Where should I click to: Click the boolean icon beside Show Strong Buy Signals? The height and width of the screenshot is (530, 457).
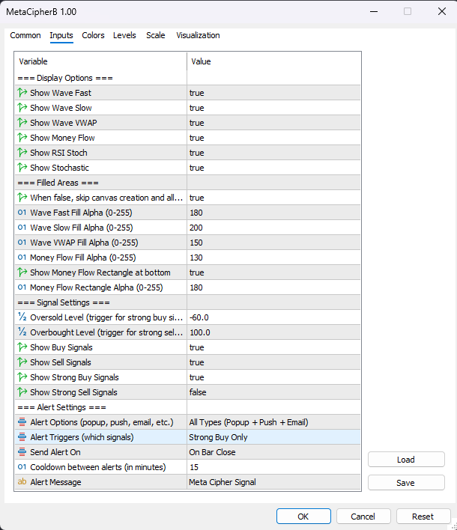(x=22, y=377)
